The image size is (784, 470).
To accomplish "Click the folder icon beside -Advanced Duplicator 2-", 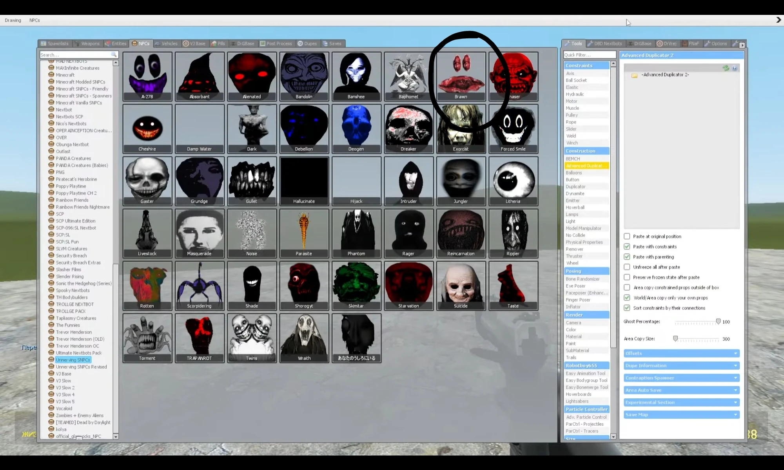I will coord(634,74).
